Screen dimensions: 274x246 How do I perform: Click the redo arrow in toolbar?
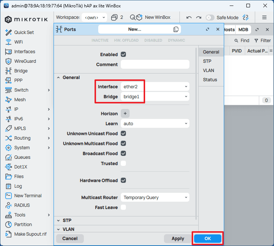(199, 17)
